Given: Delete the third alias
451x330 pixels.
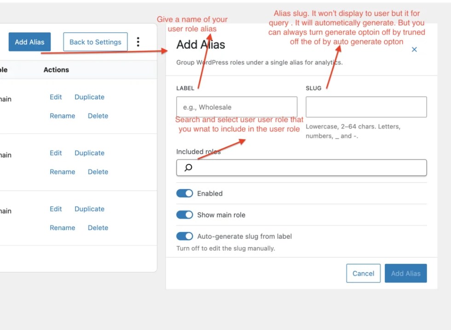Looking at the screenshot, I should click(x=98, y=227).
